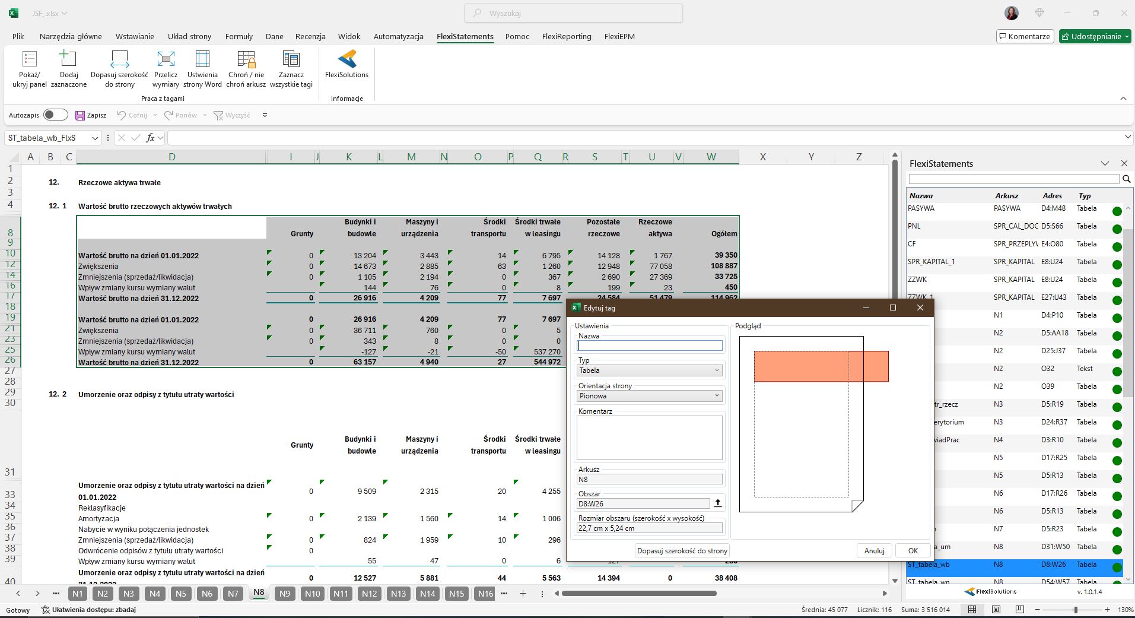The width and height of the screenshot is (1135, 618).
Task: Click Dopasuj szerokość do strony ribbon icon
Action: point(119,59)
